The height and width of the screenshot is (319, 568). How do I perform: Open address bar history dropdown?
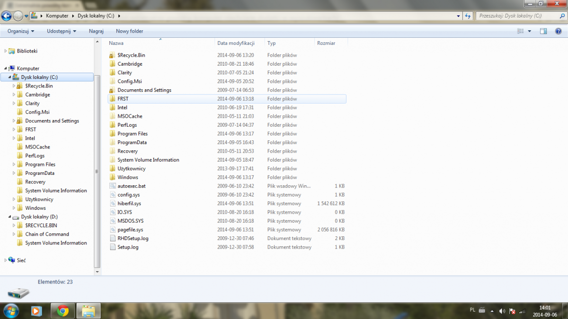click(458, 16)
